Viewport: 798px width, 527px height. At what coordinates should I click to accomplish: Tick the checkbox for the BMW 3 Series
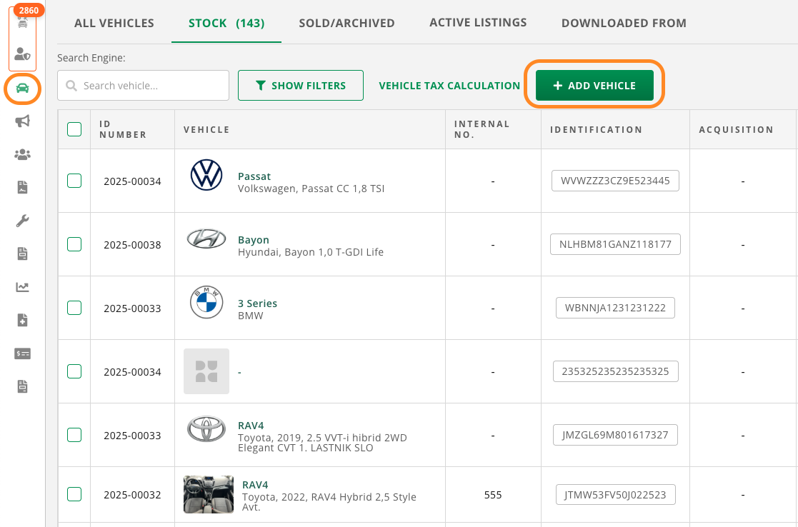tap(74, 308)
